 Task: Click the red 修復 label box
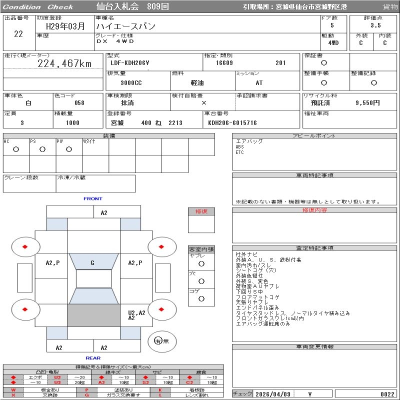coord(201,211)
